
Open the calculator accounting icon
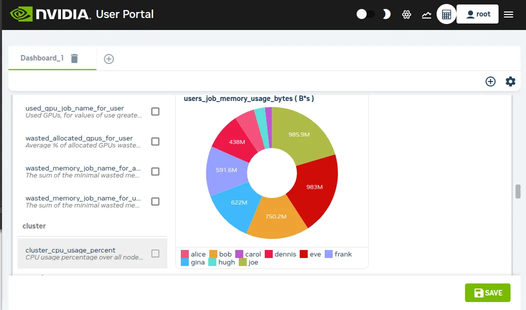tap(447, 14)
